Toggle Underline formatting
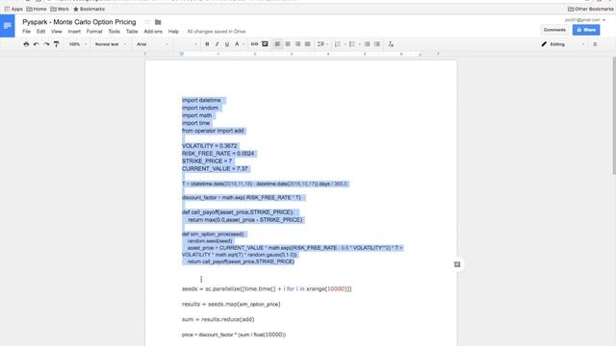Screen dimensions: 616x346 coord(227,44)
